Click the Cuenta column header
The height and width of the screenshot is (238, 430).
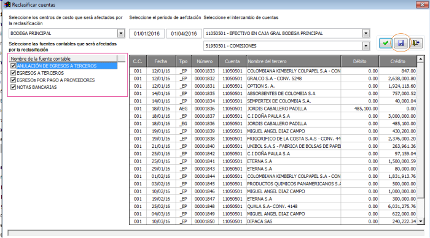[x=232, y=61]
